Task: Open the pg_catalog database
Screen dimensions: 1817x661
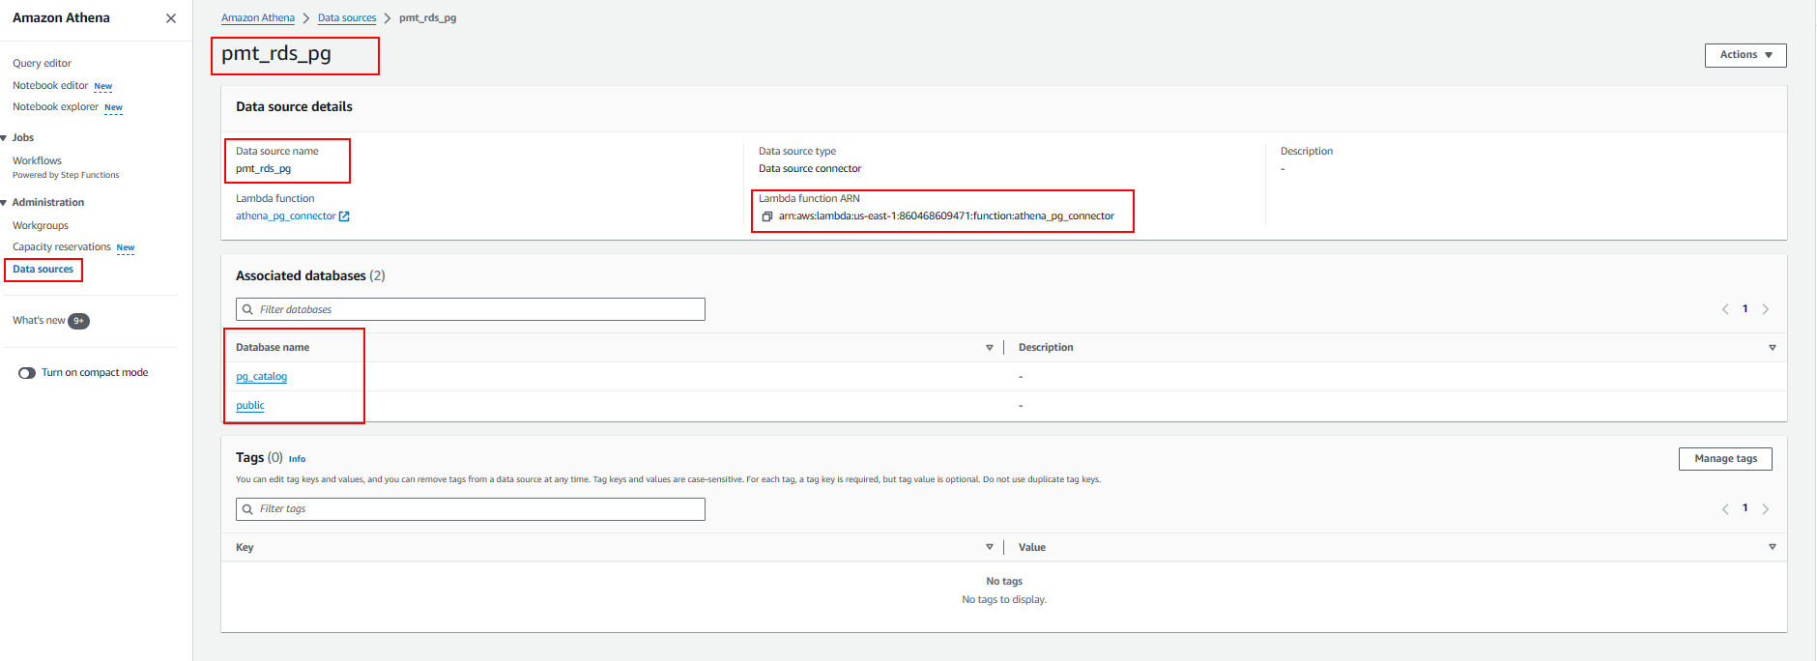Action: pyautogui.click(x=261, y=377)
